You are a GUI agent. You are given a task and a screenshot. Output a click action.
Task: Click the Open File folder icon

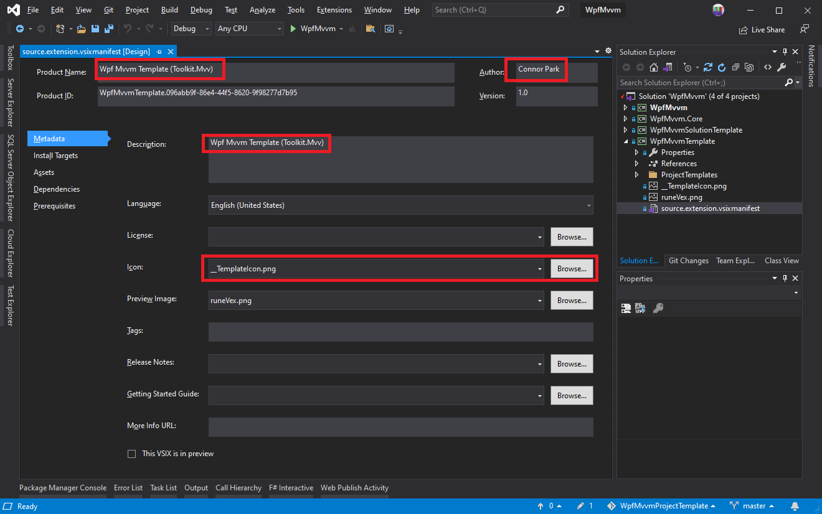[x=81, y=29]
